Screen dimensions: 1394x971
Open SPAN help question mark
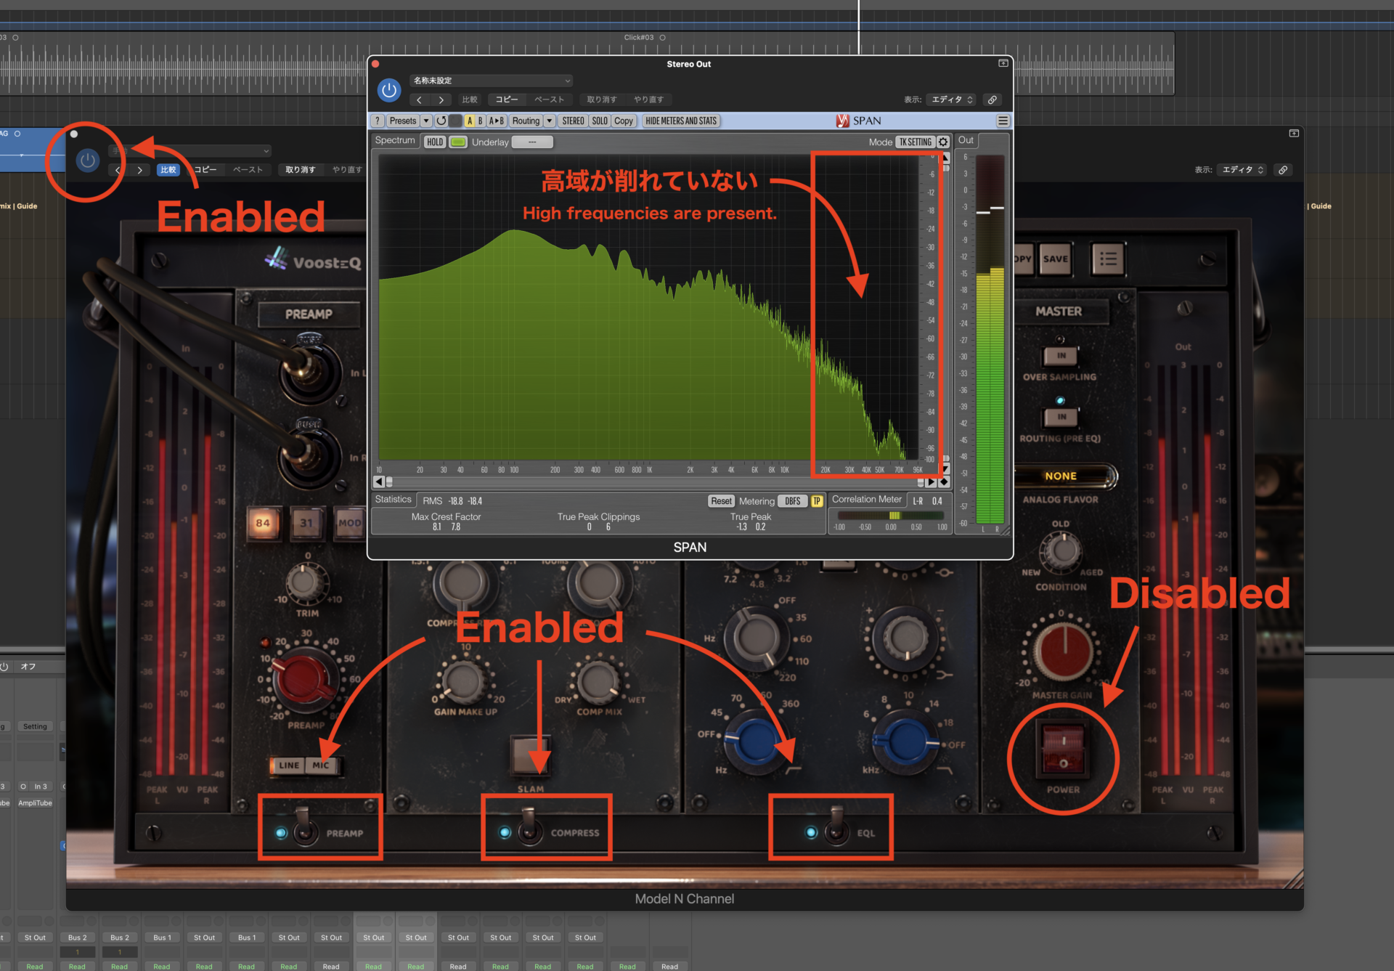point(378,121)
